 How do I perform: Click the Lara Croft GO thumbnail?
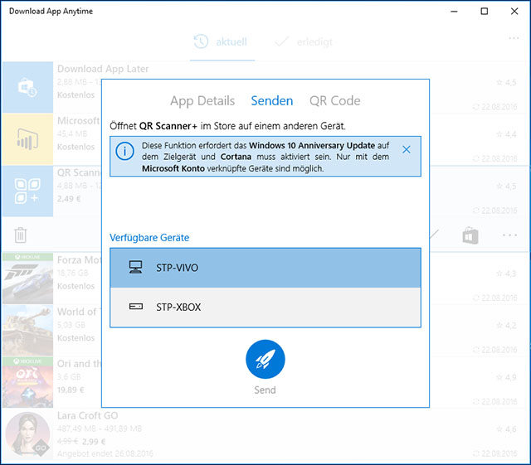pyautogui.click(x=27, y=434)
